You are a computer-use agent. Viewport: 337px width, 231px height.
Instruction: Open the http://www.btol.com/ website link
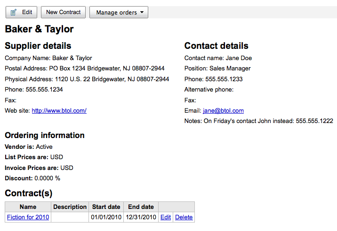pyautogui.click(x=59, y=111)
